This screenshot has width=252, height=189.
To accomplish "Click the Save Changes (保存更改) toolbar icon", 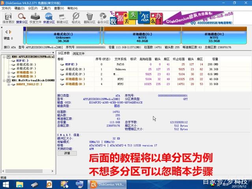I will [8, 18].
